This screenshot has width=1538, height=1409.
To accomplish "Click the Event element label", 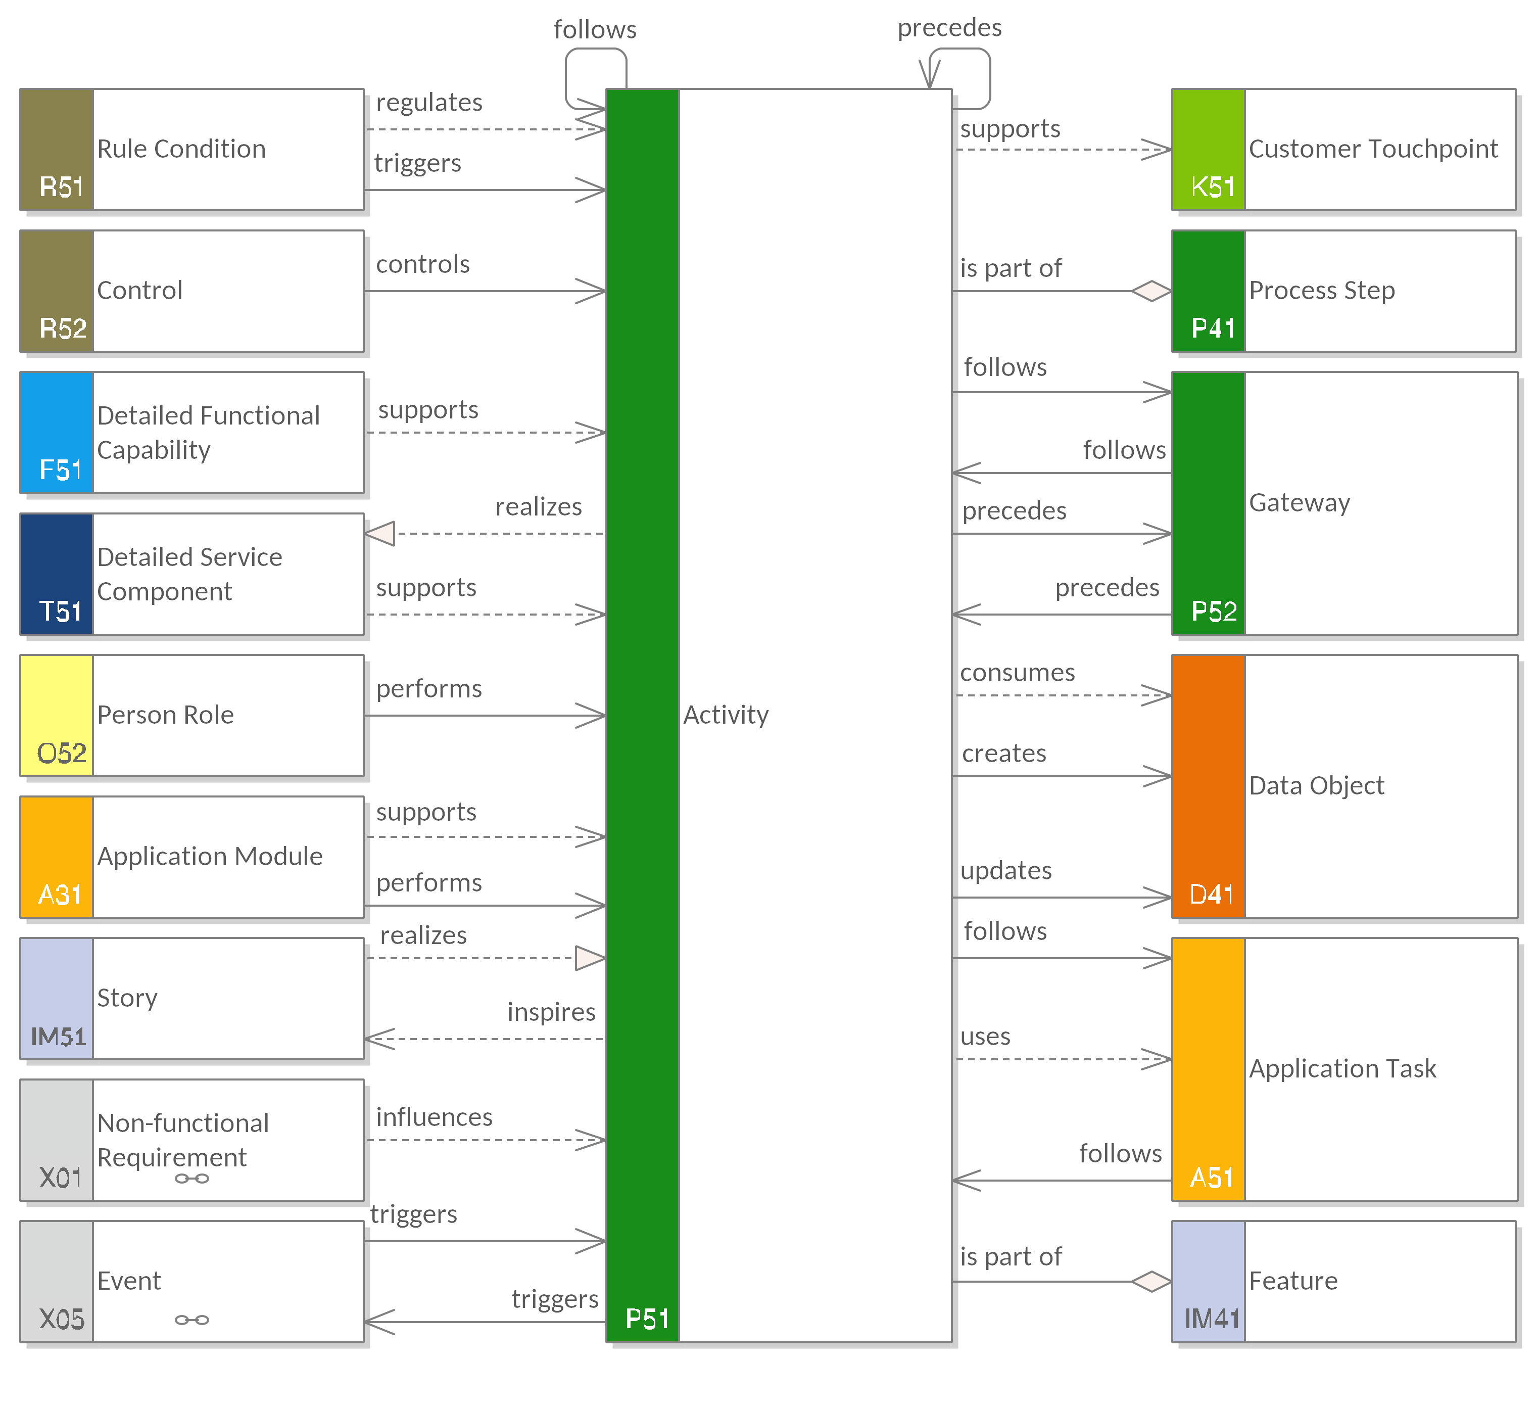I will (x=129, y=1281).
